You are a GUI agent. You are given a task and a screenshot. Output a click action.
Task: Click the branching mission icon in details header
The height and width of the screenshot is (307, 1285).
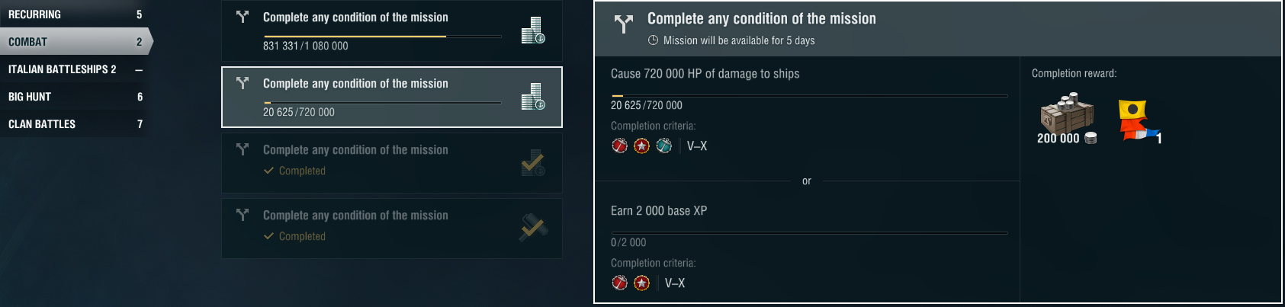[x=624, y=24]
